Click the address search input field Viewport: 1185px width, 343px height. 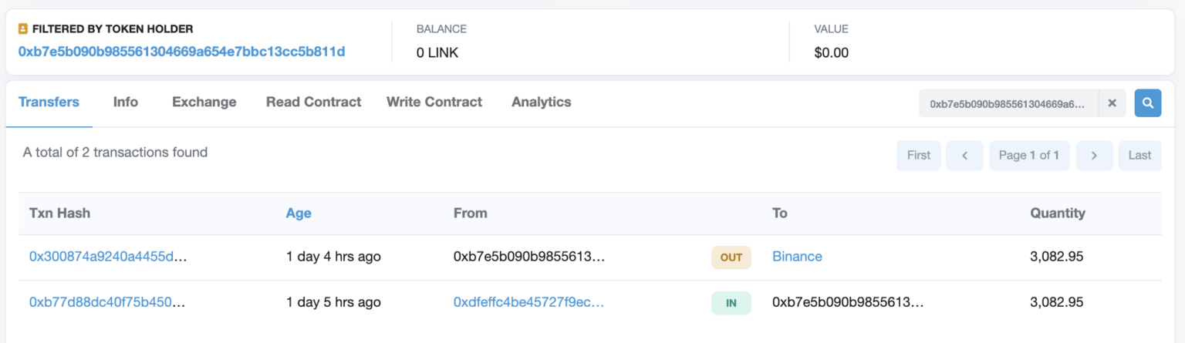tap(1009, 103)
